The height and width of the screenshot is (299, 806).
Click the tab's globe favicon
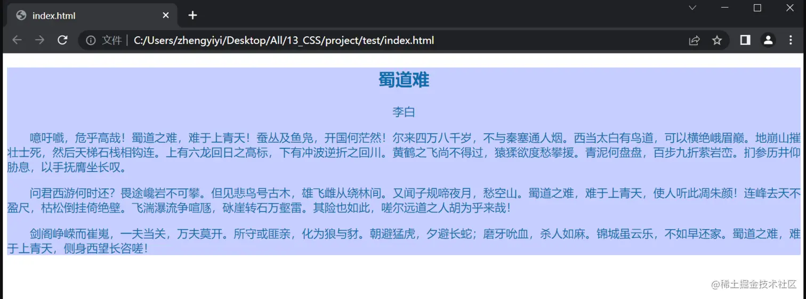click(x=21, y=15)
